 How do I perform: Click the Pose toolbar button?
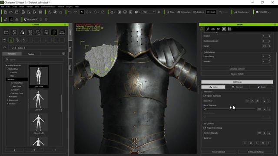click(x=171, y=12)
